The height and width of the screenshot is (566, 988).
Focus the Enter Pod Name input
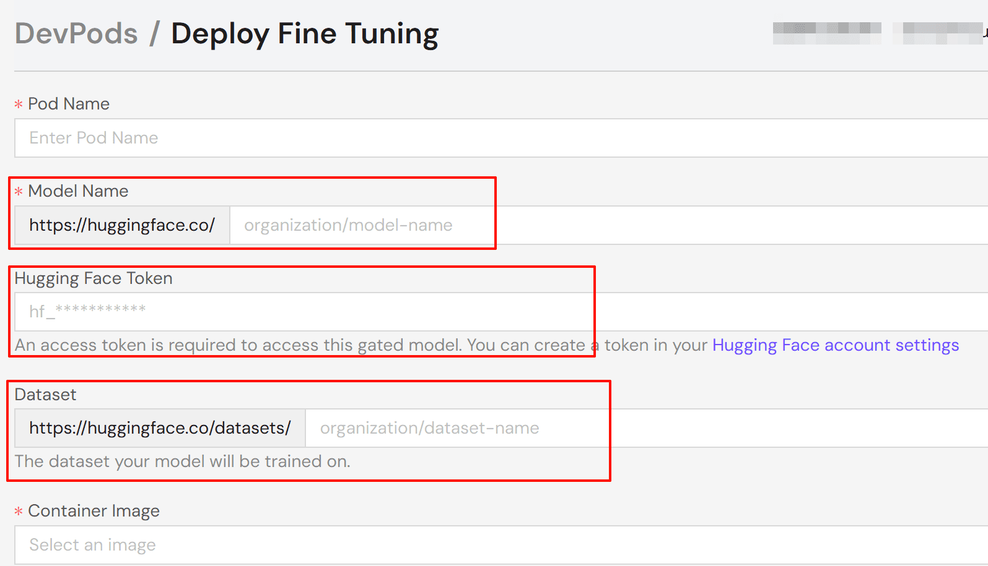(x=496, y=138)
